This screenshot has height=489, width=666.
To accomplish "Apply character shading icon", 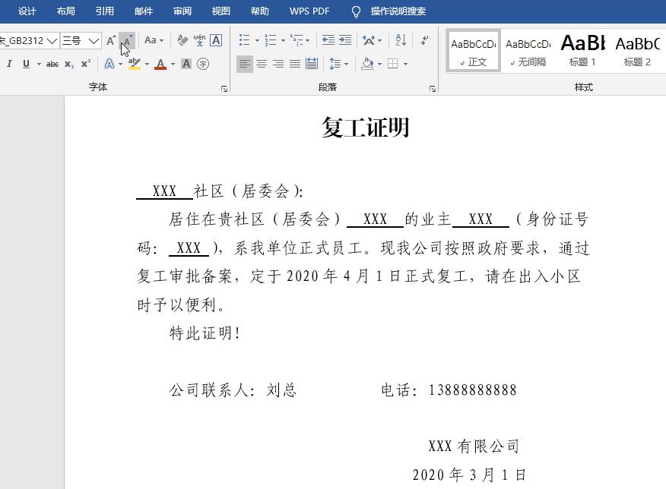I will click(x=186, y=64).
